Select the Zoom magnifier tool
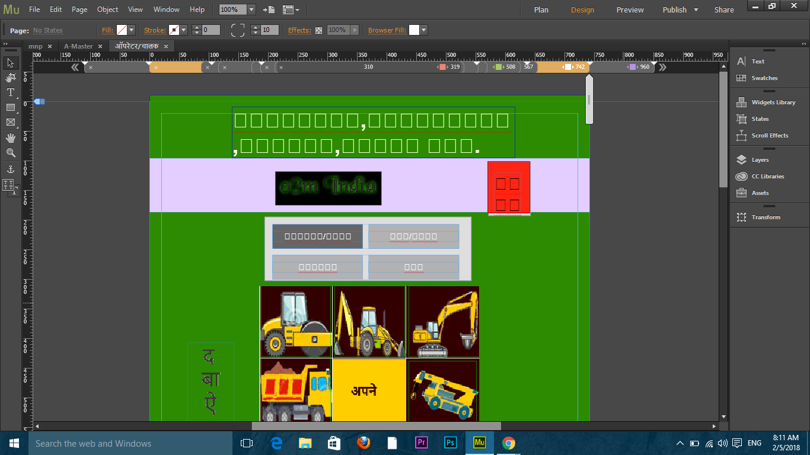Viewport: 810px width, 455px height. 10,153
